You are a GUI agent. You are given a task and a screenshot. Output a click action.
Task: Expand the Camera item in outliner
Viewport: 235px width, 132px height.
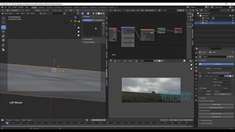(200, 18)
